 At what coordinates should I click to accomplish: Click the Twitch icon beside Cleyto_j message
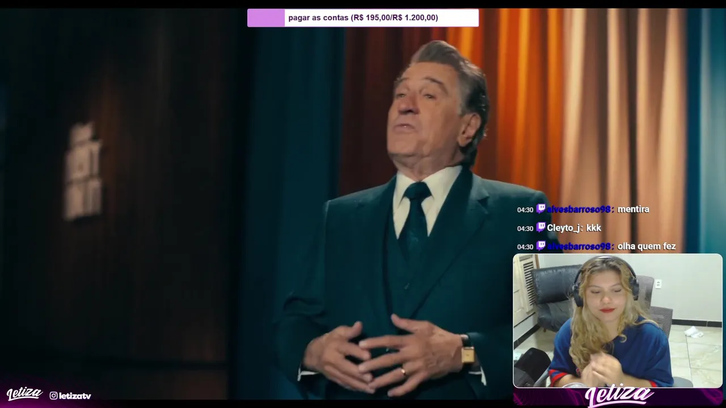coord(541,228)
